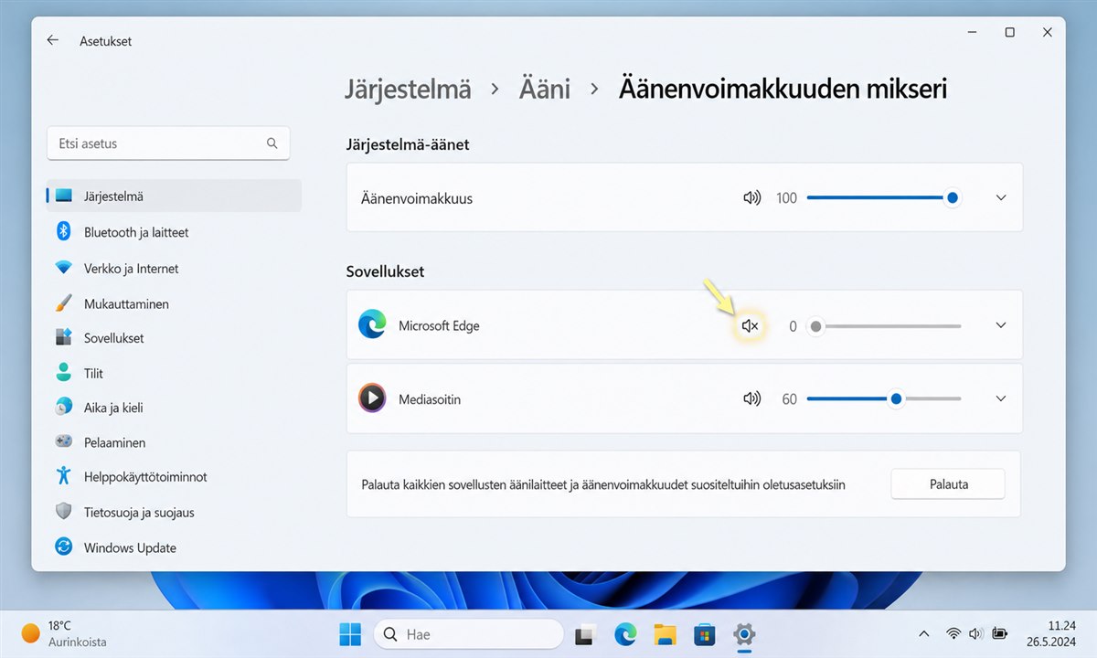1097x658 pixels.
Task: Click the Mediasoitin volume value 60
Action: [790, 398]
